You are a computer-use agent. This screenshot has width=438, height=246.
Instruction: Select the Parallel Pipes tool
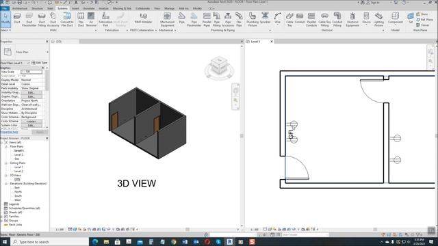207,19
